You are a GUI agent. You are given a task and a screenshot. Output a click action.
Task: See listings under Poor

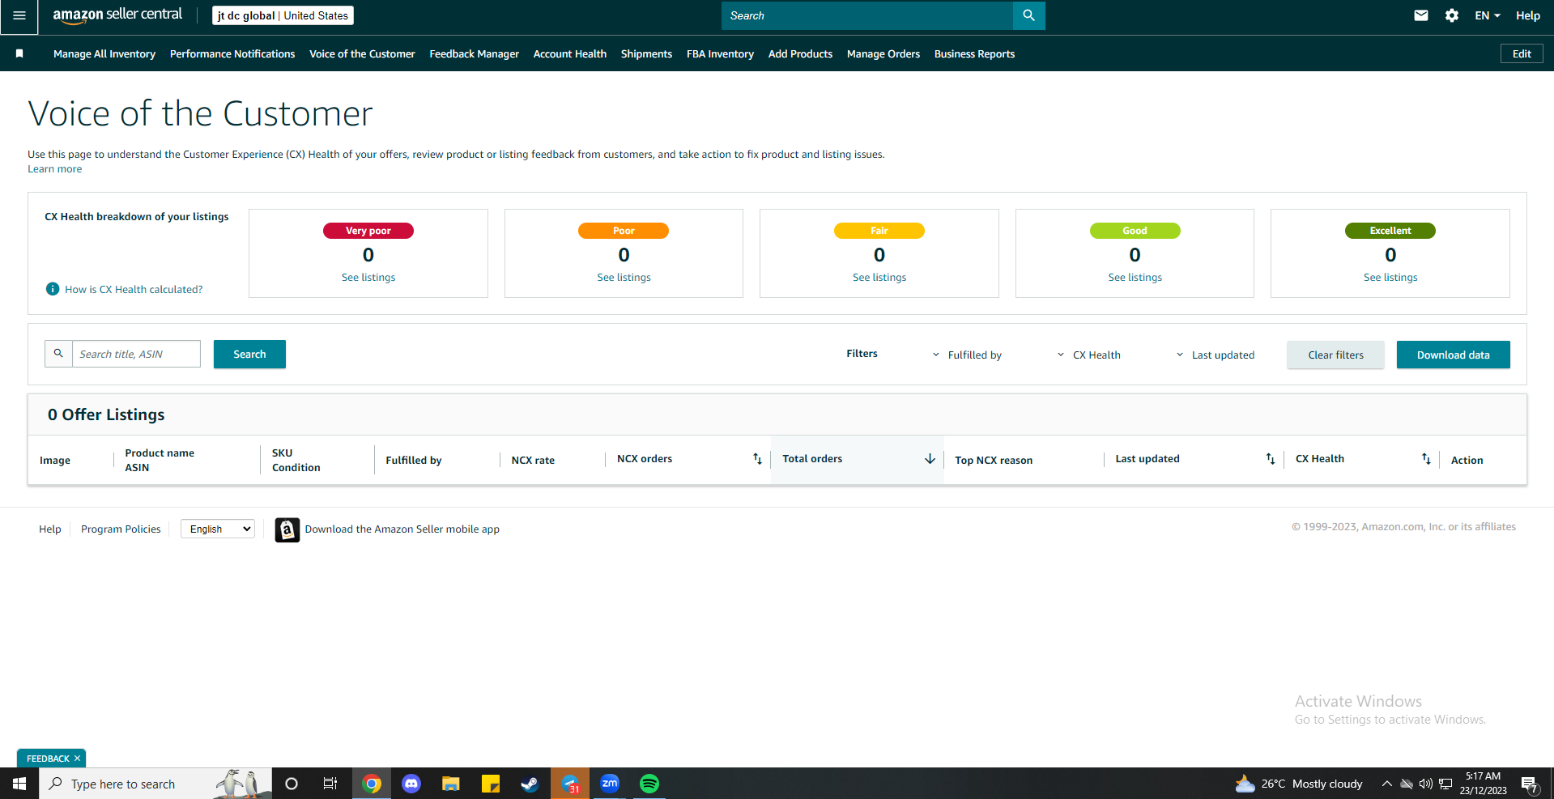coord(624,277)
